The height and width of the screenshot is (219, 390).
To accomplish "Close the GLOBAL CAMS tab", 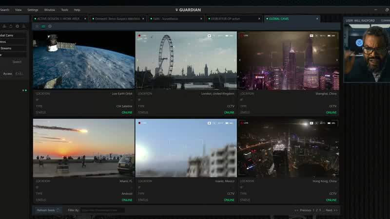I will pos(317,18).
